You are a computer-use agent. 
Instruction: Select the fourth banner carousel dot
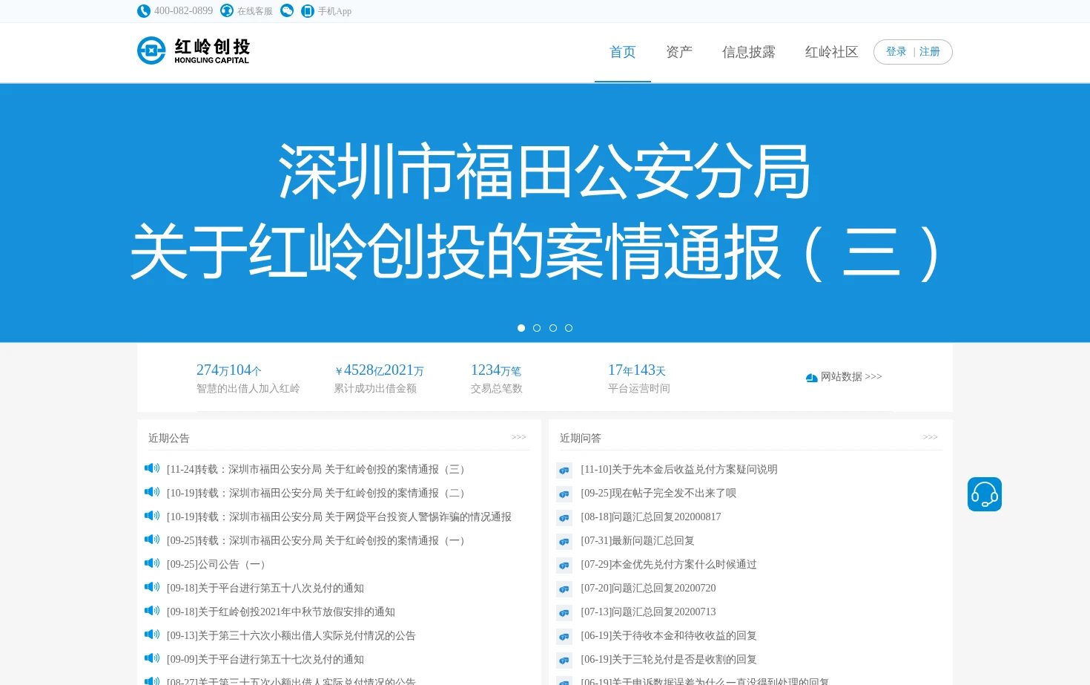click(x=569, y=328)
